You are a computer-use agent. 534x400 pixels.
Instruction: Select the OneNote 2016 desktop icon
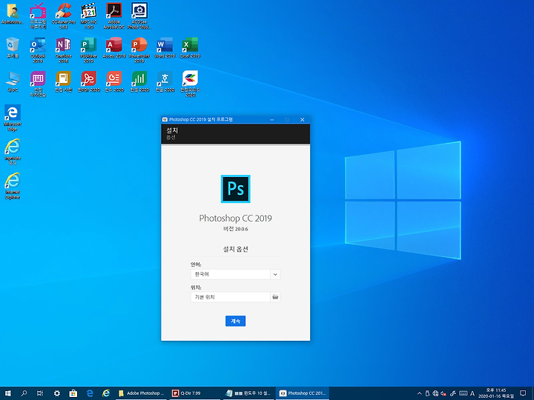click(64, 50)
